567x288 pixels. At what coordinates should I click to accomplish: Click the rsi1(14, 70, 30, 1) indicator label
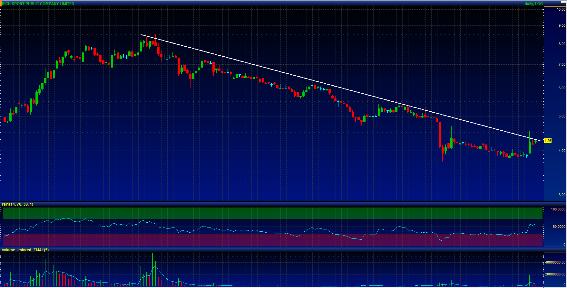pyautogui.click(x=18, y=204)
